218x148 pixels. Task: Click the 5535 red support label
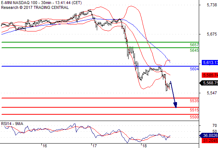[194, 101]
